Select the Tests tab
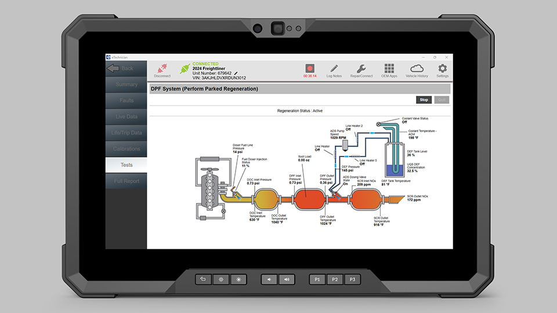 pos(126,165)
